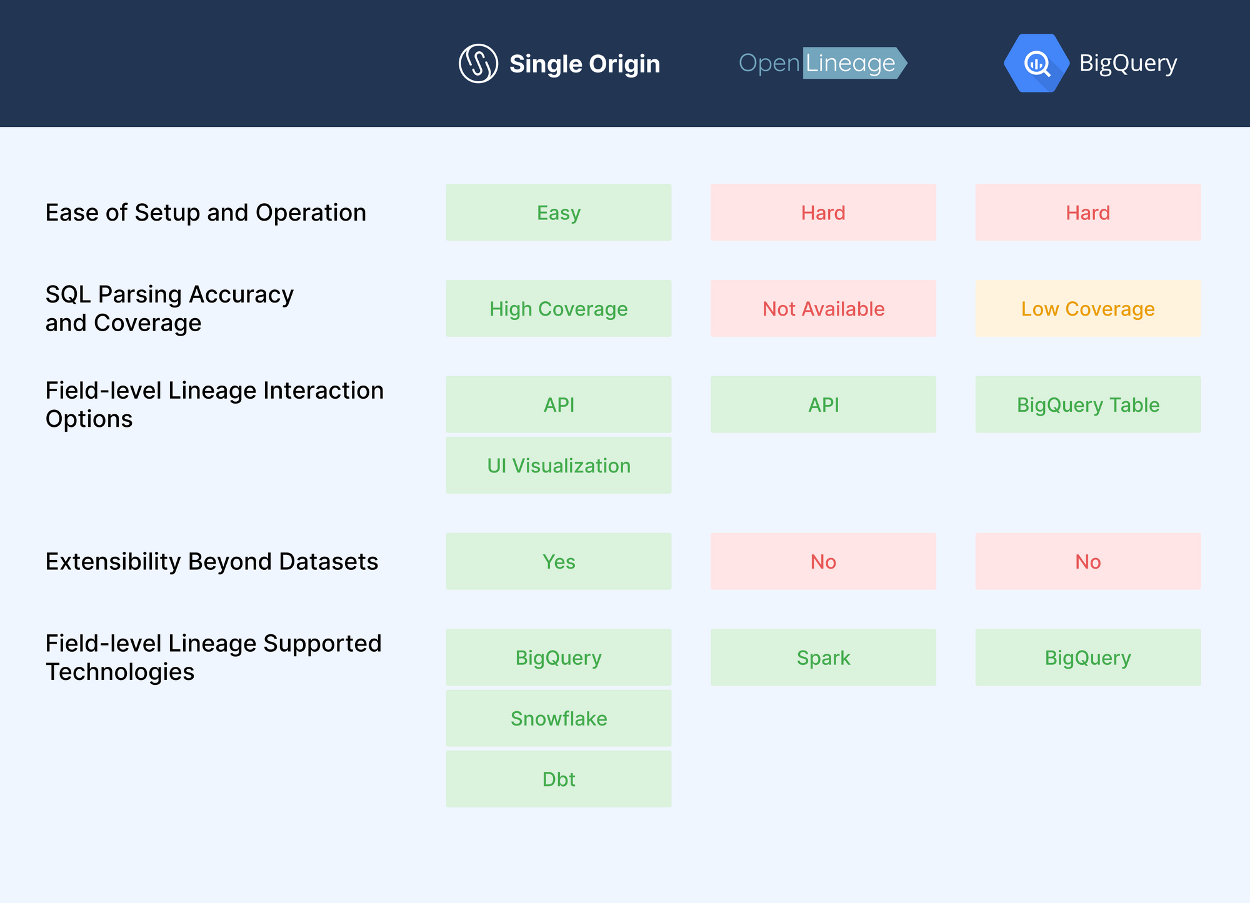Click the Dbt technology cell
The width and height of the screenshot is (1250, 903).
pos(558,779)
